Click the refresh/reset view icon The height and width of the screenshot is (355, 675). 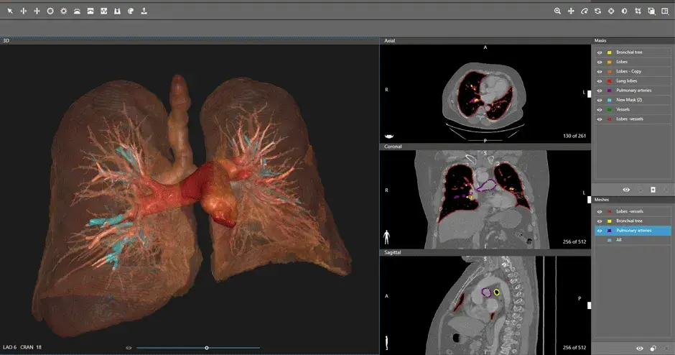(x=597, y=11)
